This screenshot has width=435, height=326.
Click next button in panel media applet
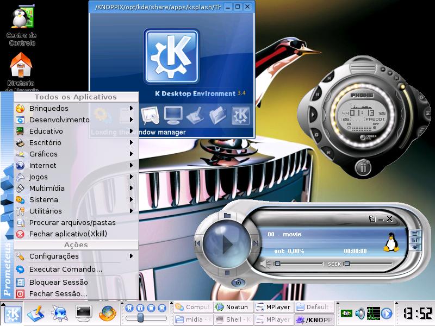coord(161,308)
